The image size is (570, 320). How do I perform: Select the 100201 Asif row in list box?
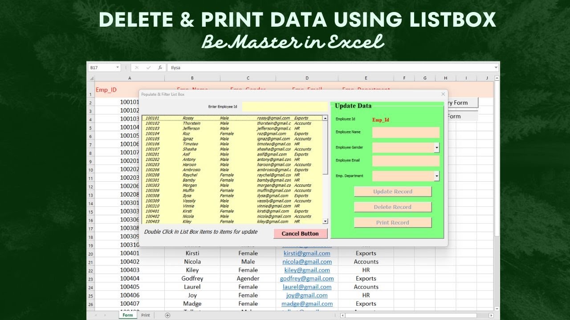point(232,154)
